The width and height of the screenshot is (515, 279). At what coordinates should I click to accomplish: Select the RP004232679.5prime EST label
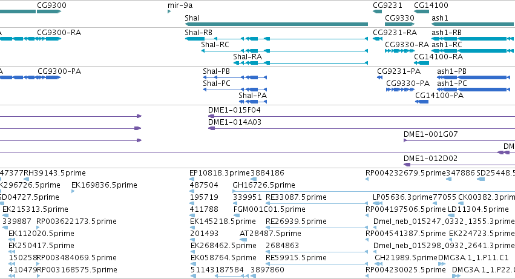click(x=405, y=173)
